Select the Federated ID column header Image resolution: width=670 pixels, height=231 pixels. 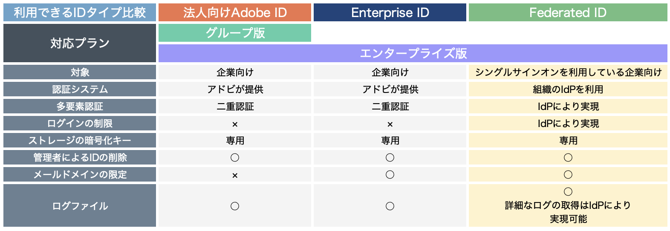568,13
